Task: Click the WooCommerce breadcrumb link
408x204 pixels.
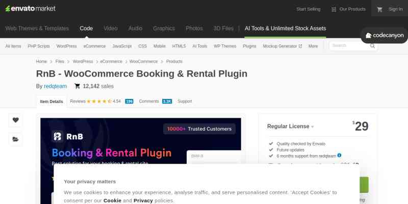Action: 143,62
